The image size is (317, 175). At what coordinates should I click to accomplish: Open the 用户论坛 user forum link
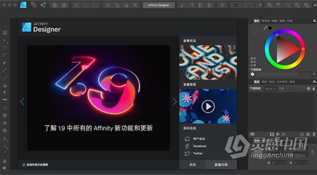pyautogui.click(x=199, y=139)
